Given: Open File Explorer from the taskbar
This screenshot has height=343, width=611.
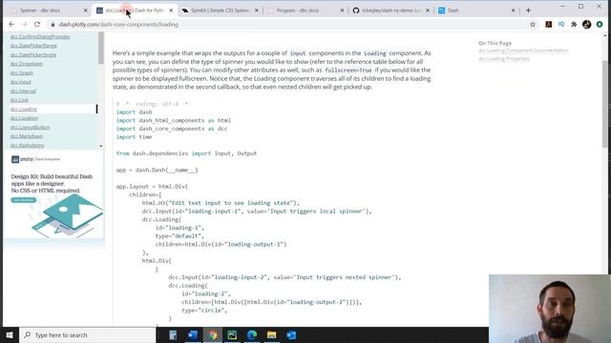Looking at the screenshot, I should tap(271, 334).
